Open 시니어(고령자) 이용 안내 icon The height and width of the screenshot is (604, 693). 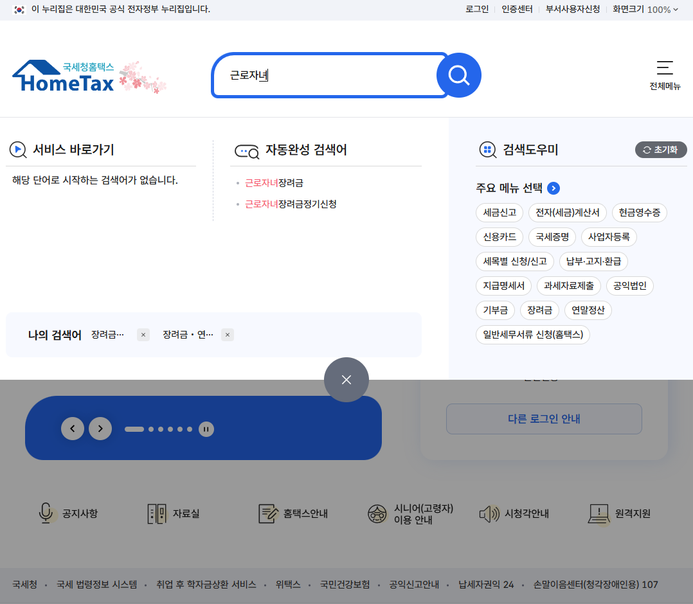(376, 513)
